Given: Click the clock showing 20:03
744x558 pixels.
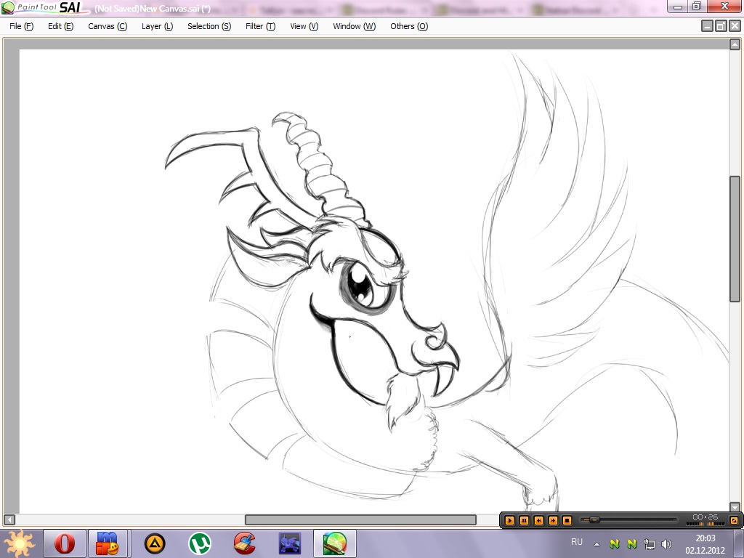Looking at the screenshot, I should coord(705,538).
